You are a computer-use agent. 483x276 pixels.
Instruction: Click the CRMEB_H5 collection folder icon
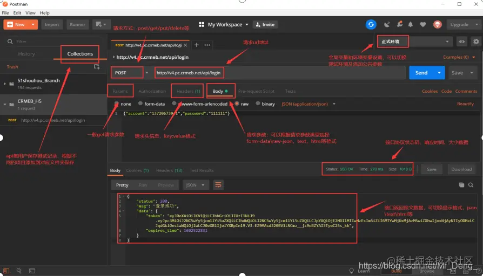click(x=12, y=105)
